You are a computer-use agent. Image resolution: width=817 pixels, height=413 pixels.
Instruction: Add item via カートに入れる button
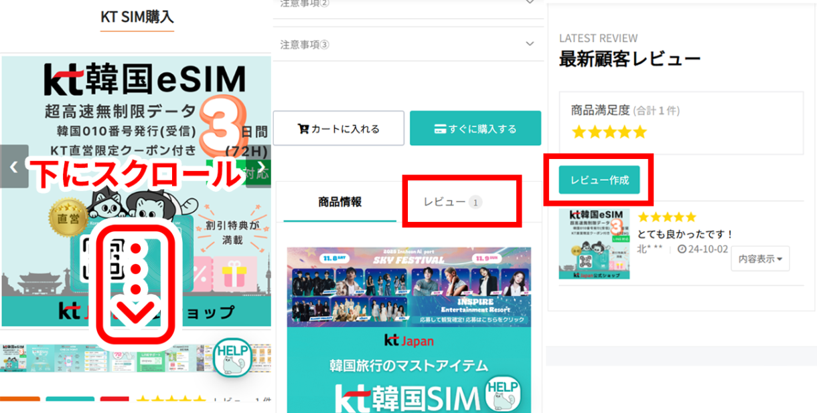tap(338, 128)
